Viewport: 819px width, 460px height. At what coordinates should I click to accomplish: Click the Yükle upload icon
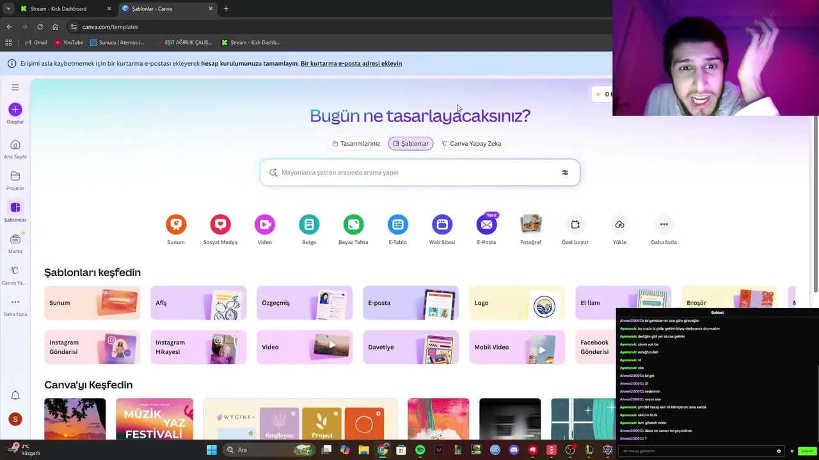pos(619,224)
